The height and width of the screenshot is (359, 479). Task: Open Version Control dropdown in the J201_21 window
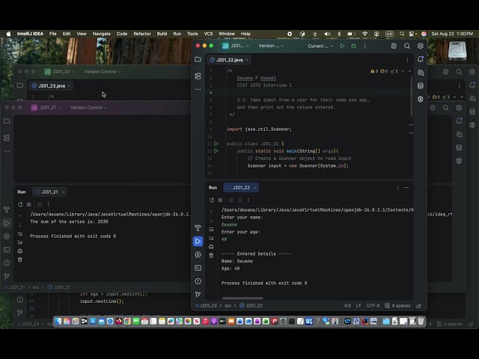[88, 108]
